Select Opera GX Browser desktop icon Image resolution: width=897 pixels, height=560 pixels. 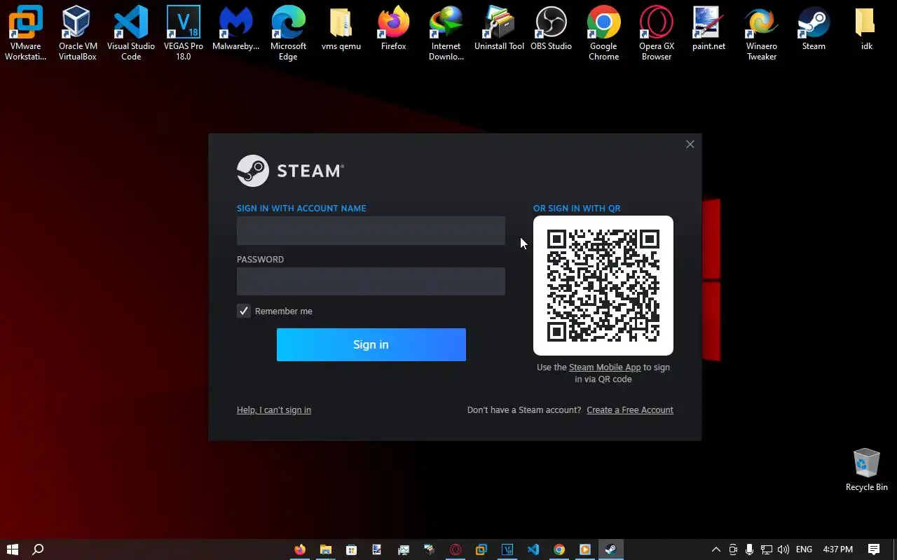(657, 33)
